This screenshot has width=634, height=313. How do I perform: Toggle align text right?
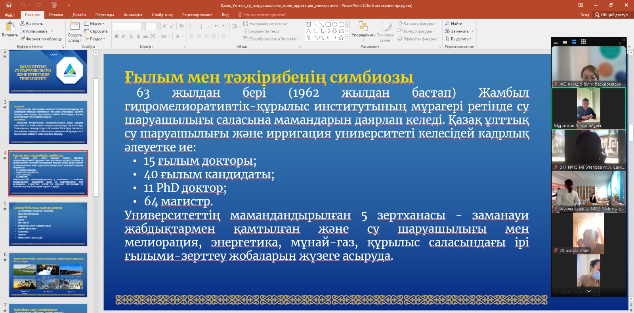206,36
